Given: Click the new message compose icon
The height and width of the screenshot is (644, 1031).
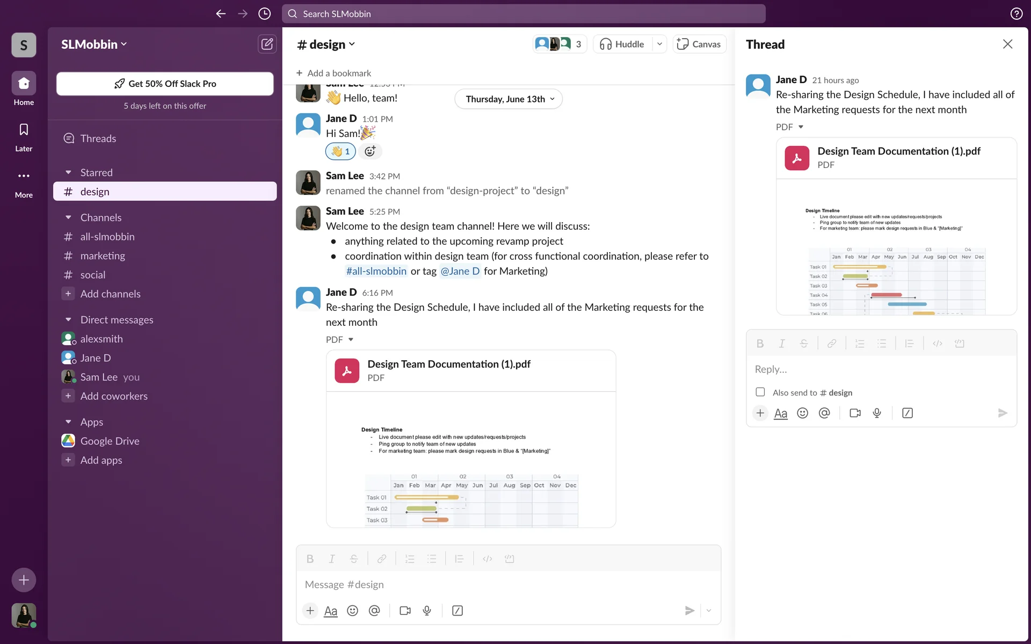Looking at the screenshot, I should (x=267, y=44).
